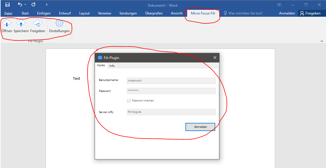Toggle the Passwort merken checkbox
Viewport: 326px width, 168px height.
tap(129, 101)
